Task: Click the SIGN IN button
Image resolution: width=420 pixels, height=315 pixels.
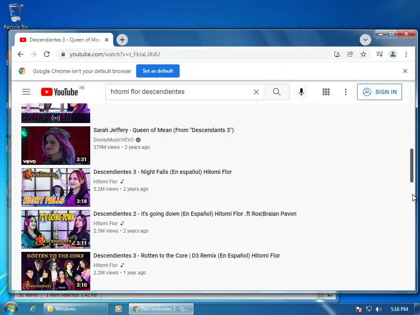Action: [x=379, y=92]
